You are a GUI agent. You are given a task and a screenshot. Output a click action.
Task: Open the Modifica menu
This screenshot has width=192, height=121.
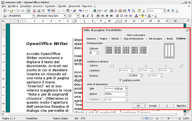pos(13,6)
